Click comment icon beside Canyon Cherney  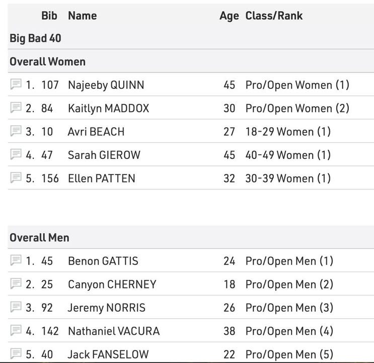(x=16, y=284)
